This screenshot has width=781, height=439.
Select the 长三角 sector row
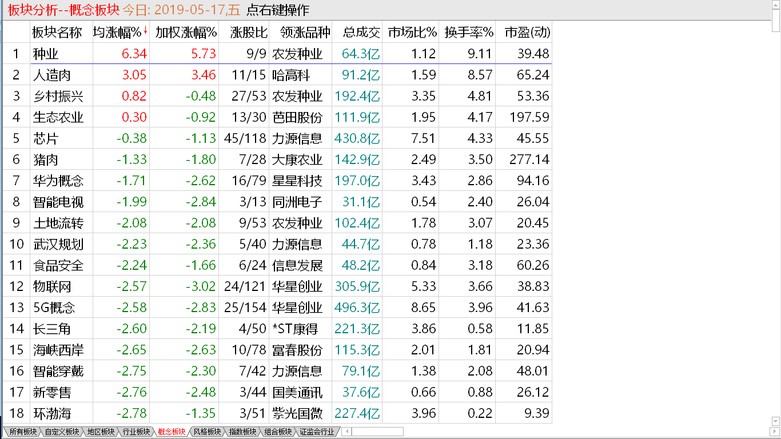(x=277, y=329)
